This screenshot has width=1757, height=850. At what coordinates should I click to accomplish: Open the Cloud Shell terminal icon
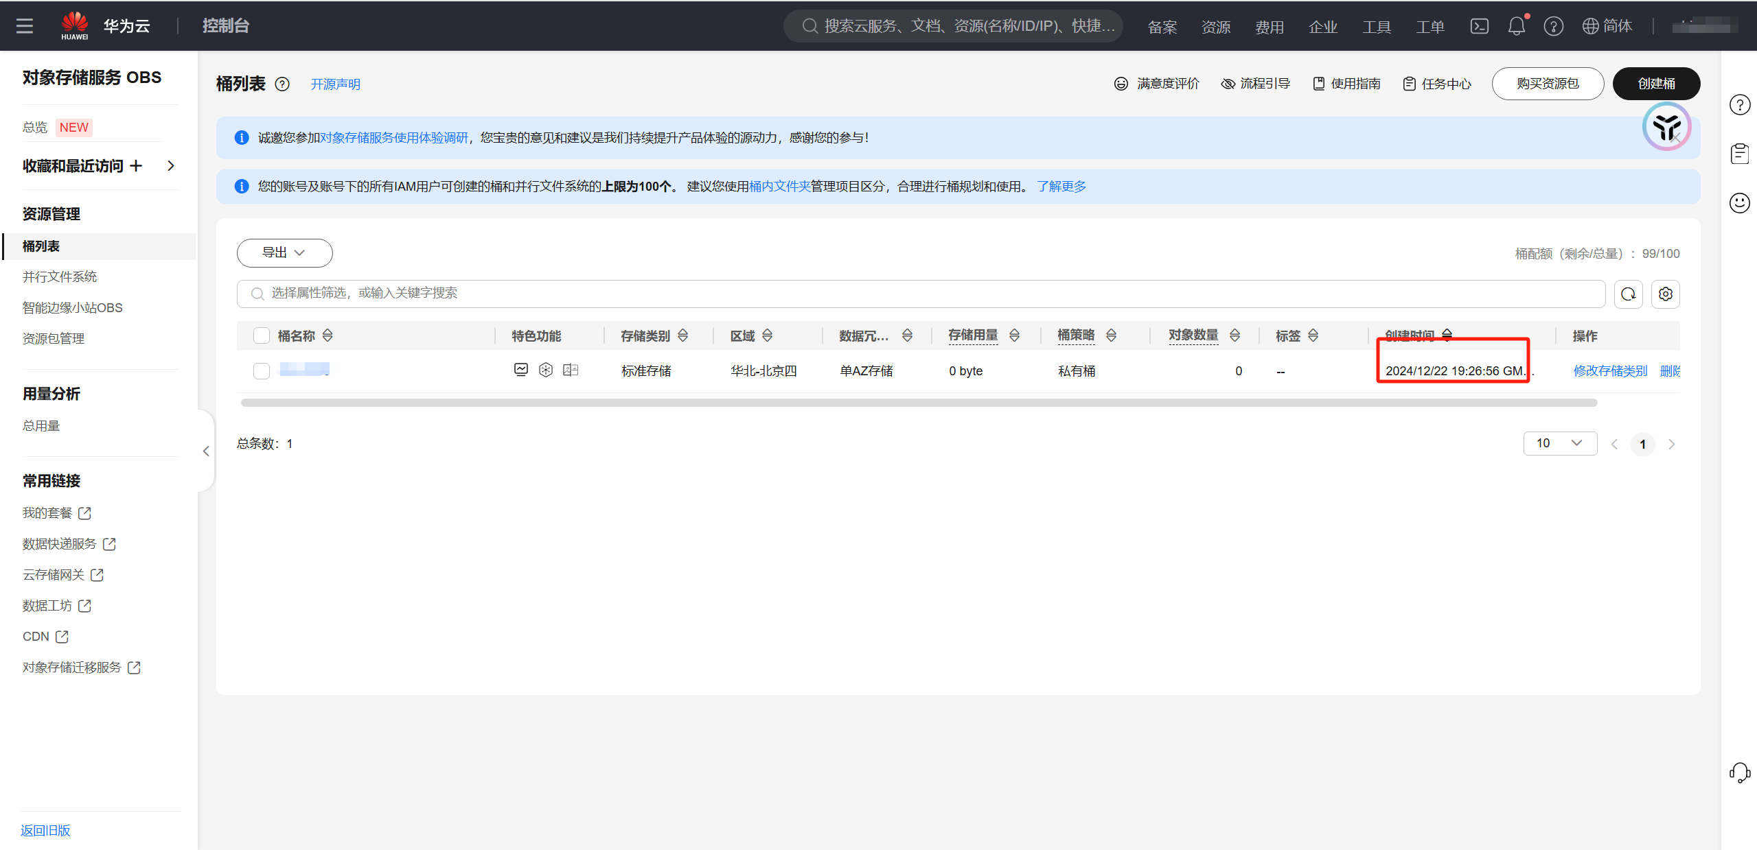click(x=1479, y=26)
